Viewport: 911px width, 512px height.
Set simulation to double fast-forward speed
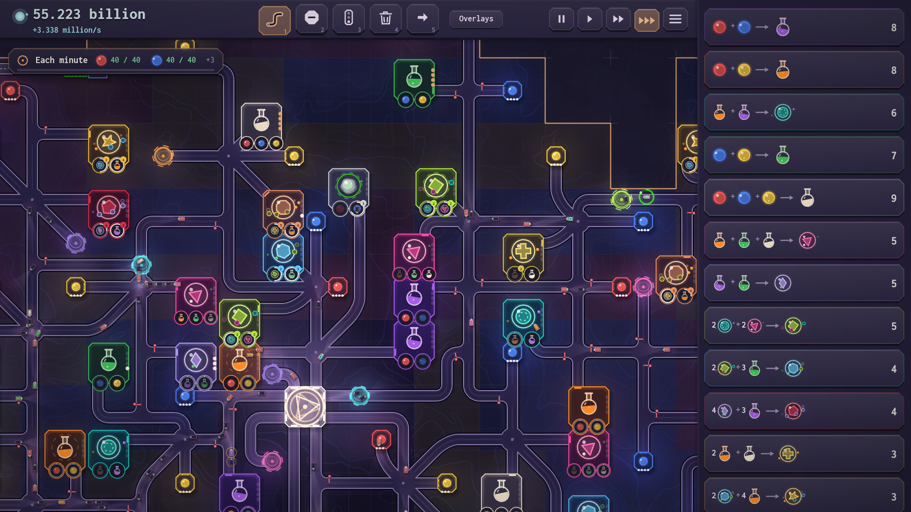pyautogui.click(x=618, y=19)
